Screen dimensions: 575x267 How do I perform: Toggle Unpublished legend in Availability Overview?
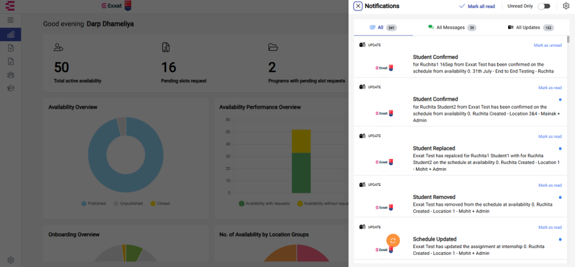(128, 203)
